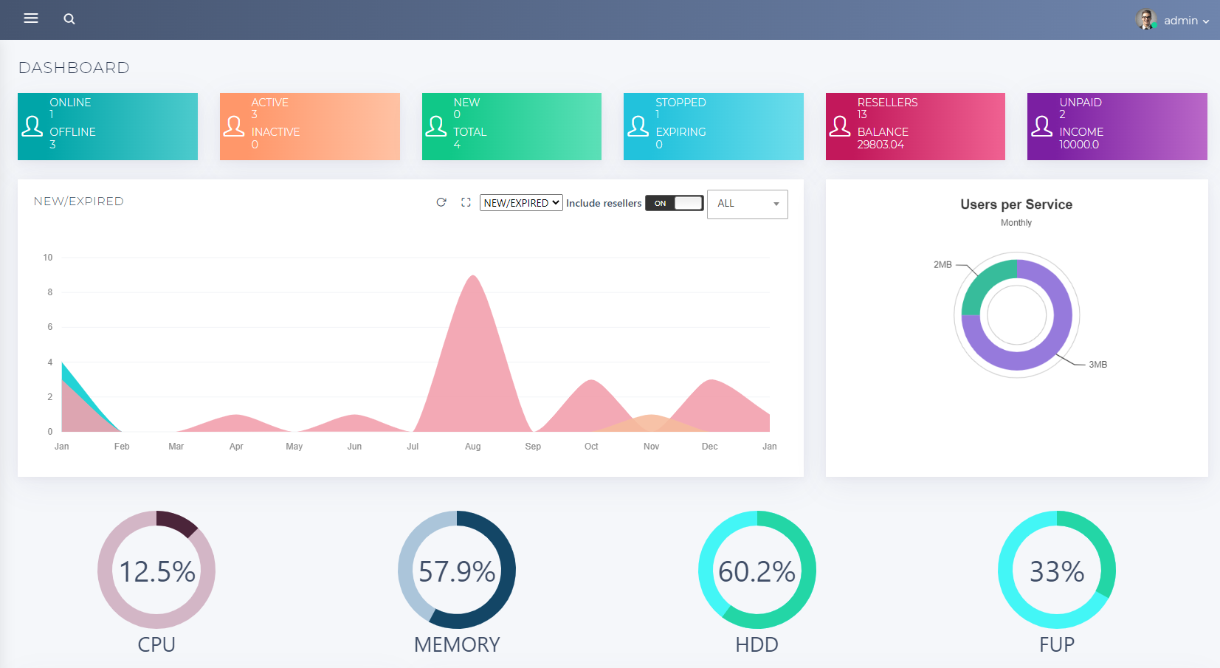Open the sidebar hamburger menu
Viewport: 1220px width, 668px height.
pyautogui.click(x=30, y=18)
